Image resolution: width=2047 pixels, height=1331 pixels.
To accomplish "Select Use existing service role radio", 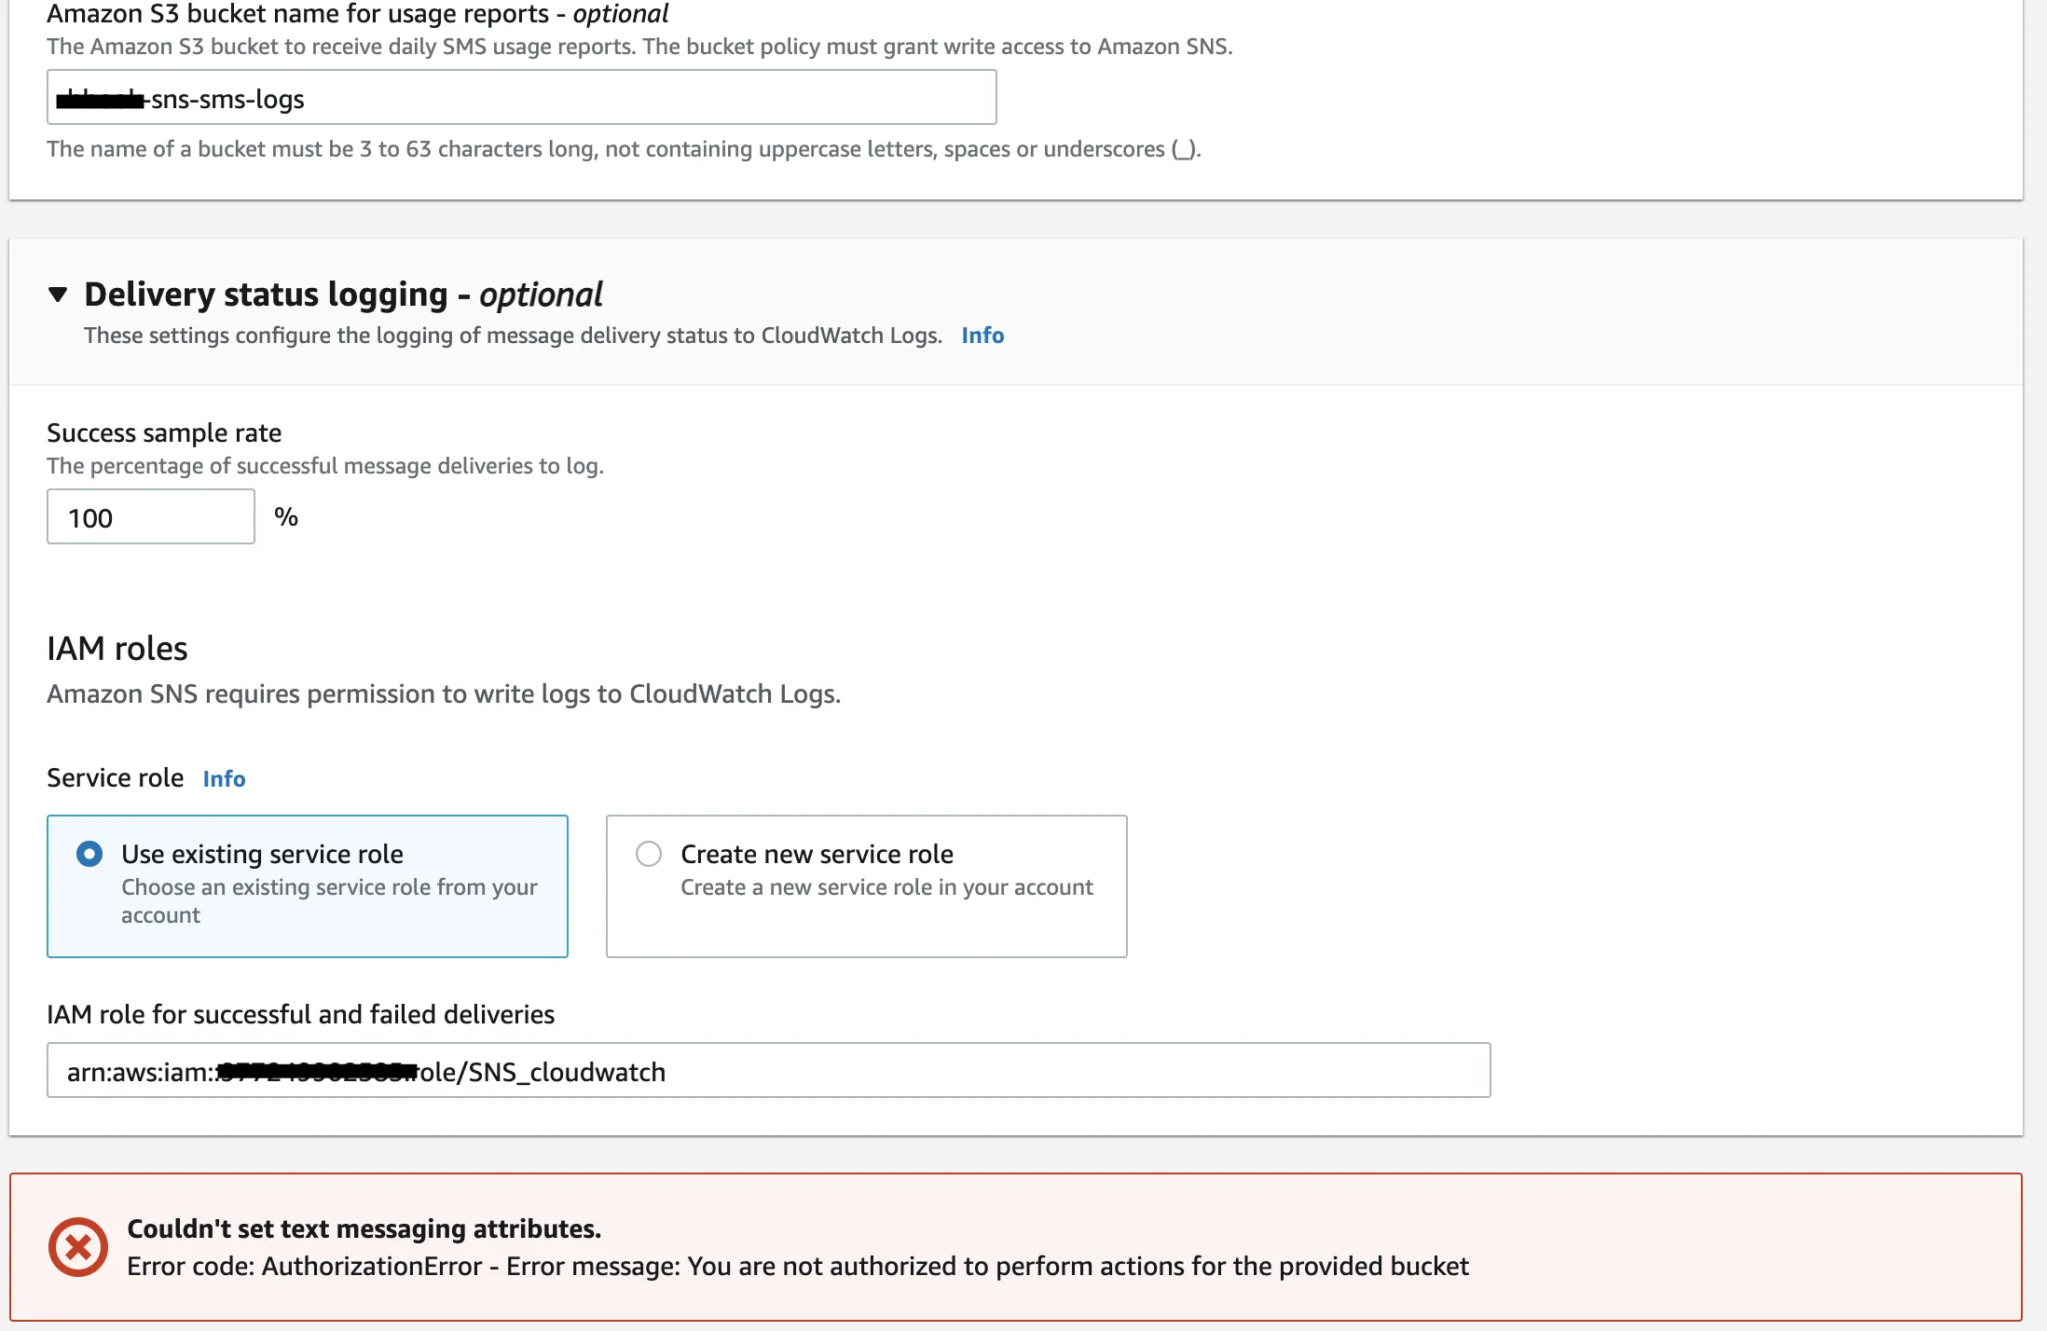I will click(89, 854).
